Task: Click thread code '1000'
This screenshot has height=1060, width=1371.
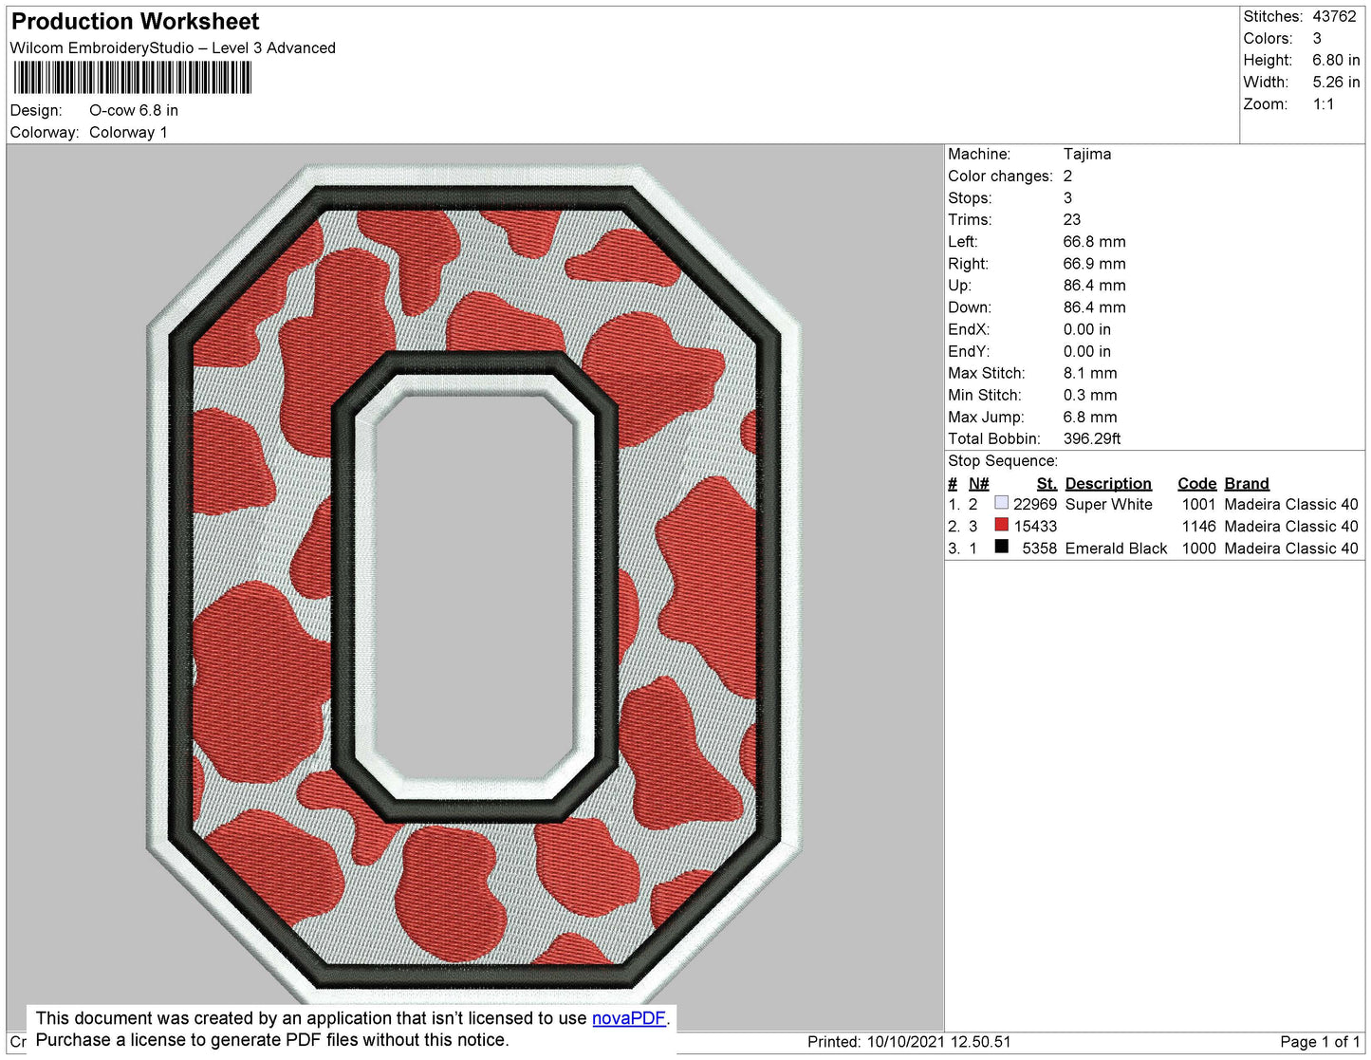Action: tap(1198, 548)
